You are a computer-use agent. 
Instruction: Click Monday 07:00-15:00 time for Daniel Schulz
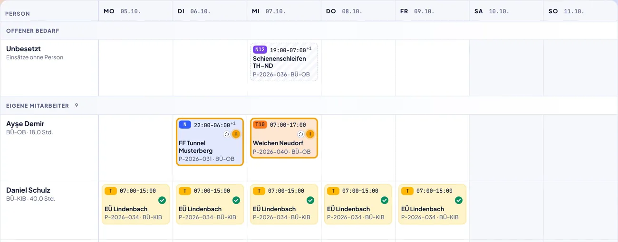(137, 191)
